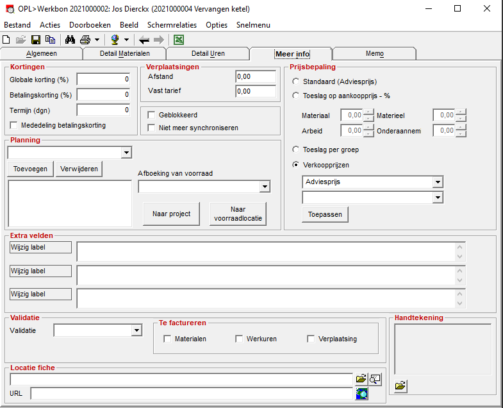Click the Toevoegen button

tap(30, 169)
